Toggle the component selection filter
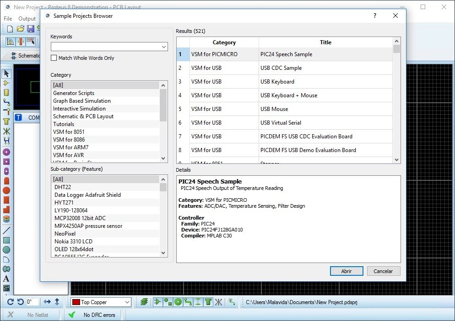 coord(157,302)
